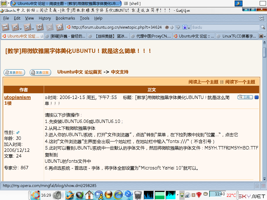Open the AIM chat messenger dock icon
Viewport: 267px width, 200px height.
[x=99, y=195]
